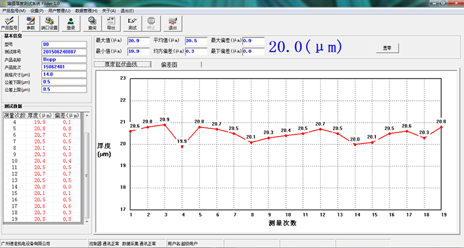Click the 规格尺寸 field showing 14.0
This screenshot has width=464, height=248.
pyautogui.click(x=63, y=74)
